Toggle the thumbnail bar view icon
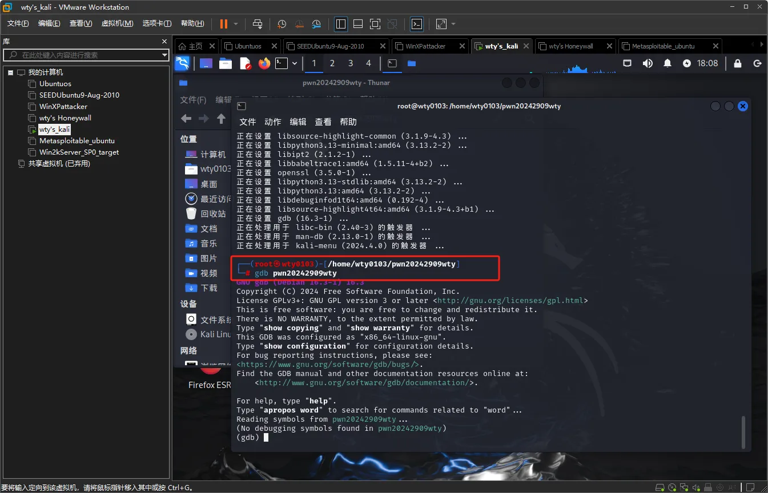The width and height of the screenshot is (768, 493). [x=358, y=24]
